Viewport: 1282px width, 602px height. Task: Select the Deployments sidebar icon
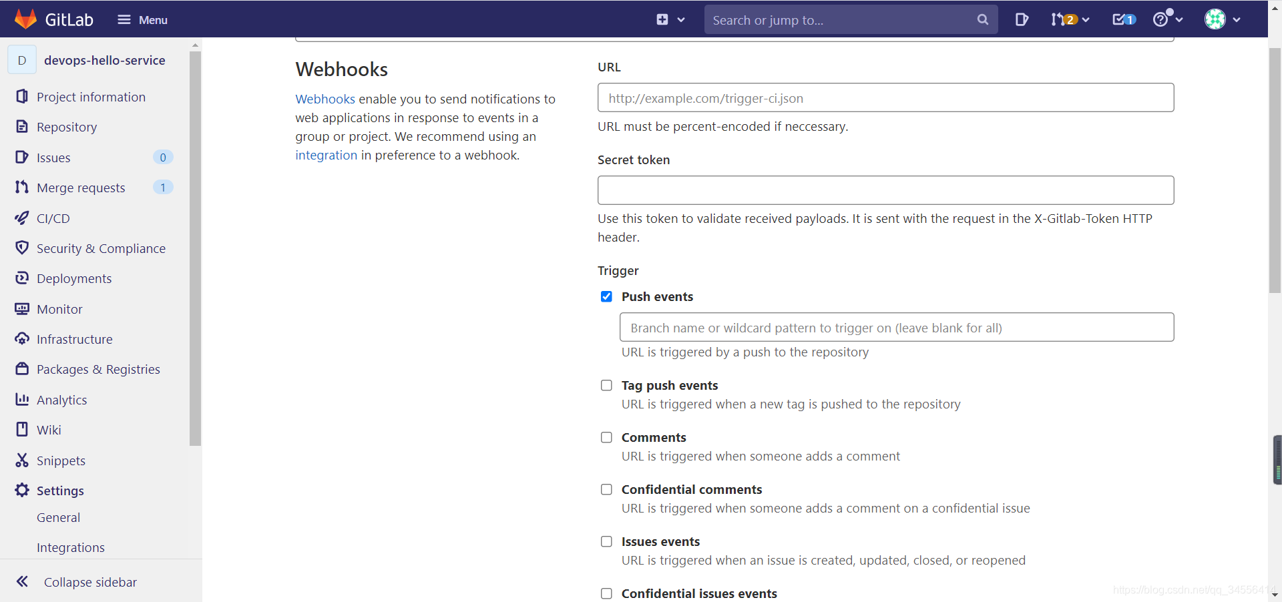(22, 278)
